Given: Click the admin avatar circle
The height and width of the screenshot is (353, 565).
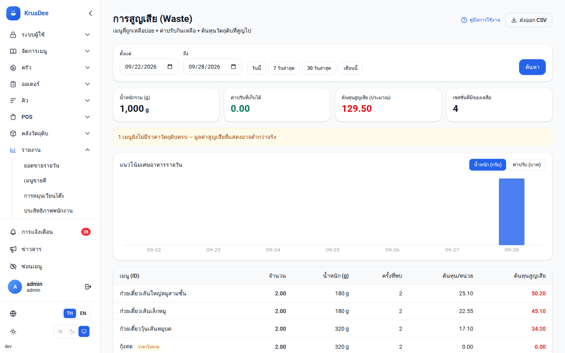Looking at the screenshot, I should (15, 287).
